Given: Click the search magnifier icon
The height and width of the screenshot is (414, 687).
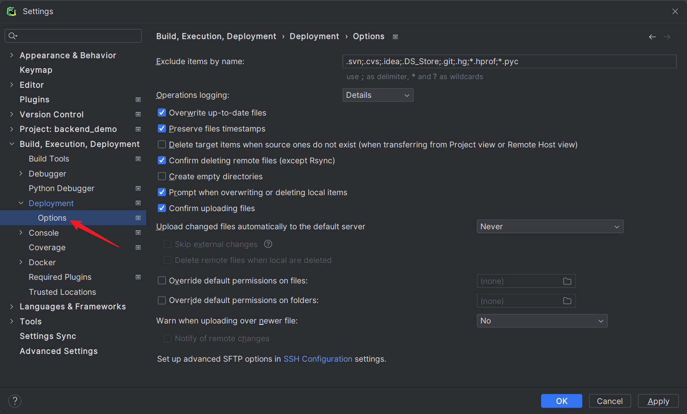Looking at the screenshot, I should click(12, 36).
